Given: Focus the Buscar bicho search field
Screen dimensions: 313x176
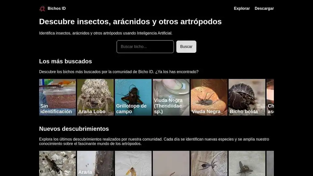Looking at the screenshot, I should point(145,47).
